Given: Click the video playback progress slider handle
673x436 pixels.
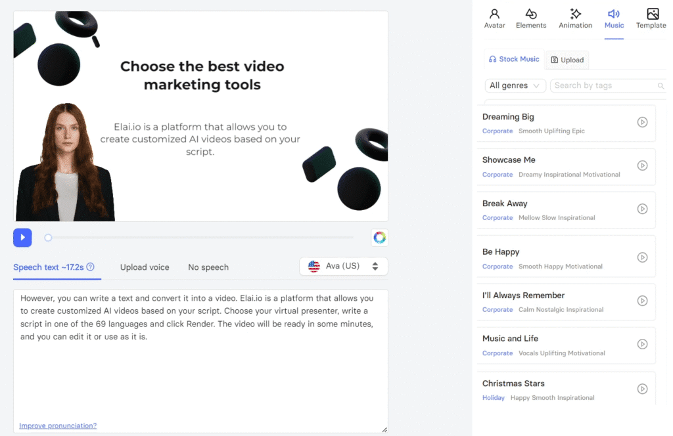Looking at the screenshot, I should point(48,238).
